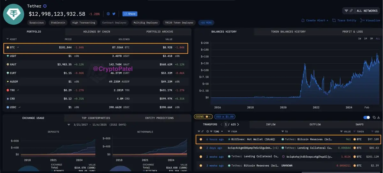Select the High Transacting tag
The width and height of the screenshot is (383, 173).
(x=84, y=23)
